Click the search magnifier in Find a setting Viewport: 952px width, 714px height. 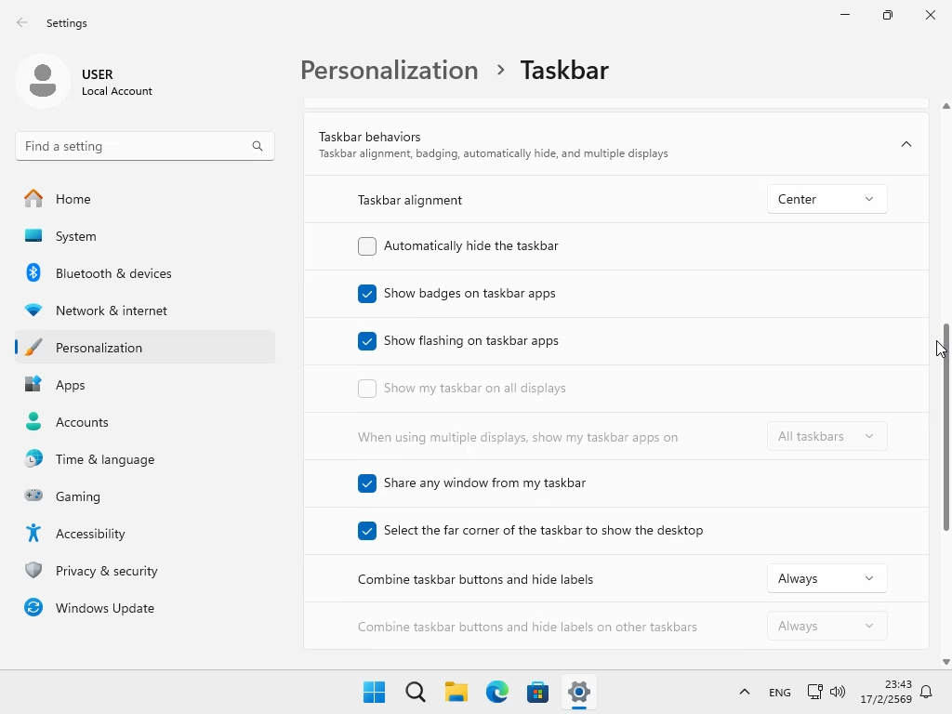(x=258, y=146)
